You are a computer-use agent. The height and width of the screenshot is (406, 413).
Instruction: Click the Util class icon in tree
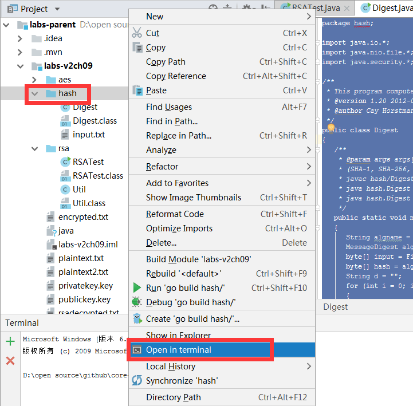click(65, 190)
